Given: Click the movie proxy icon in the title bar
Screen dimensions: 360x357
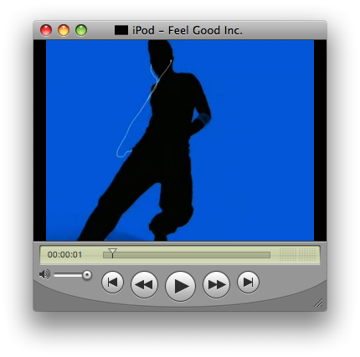Looking at the screenshot, I should 121,30.
